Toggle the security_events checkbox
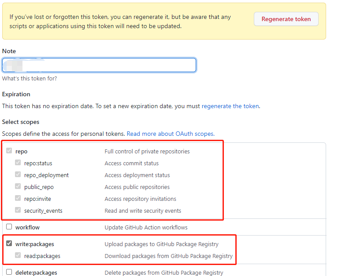The width and height of the screenshot is (353, 276). click(x=18, y=210)
